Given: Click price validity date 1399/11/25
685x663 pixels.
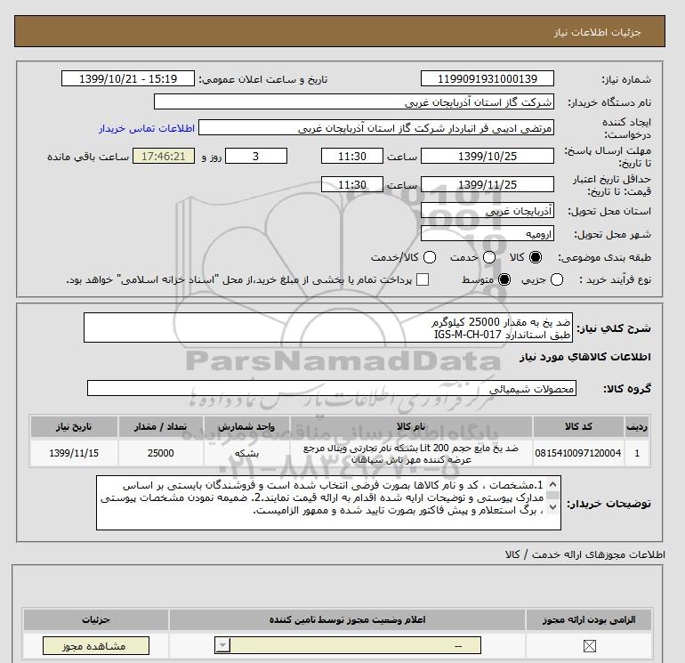Looking at the screenshot, I should [488, 184].
